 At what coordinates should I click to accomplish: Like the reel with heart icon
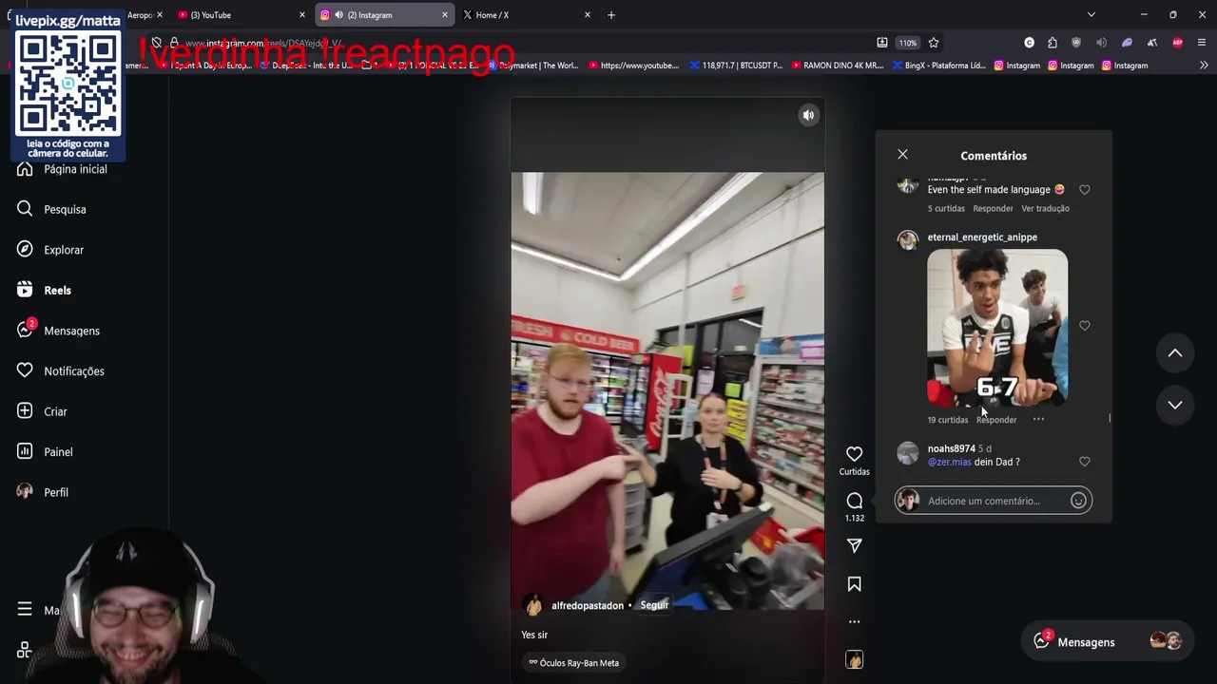854,454
